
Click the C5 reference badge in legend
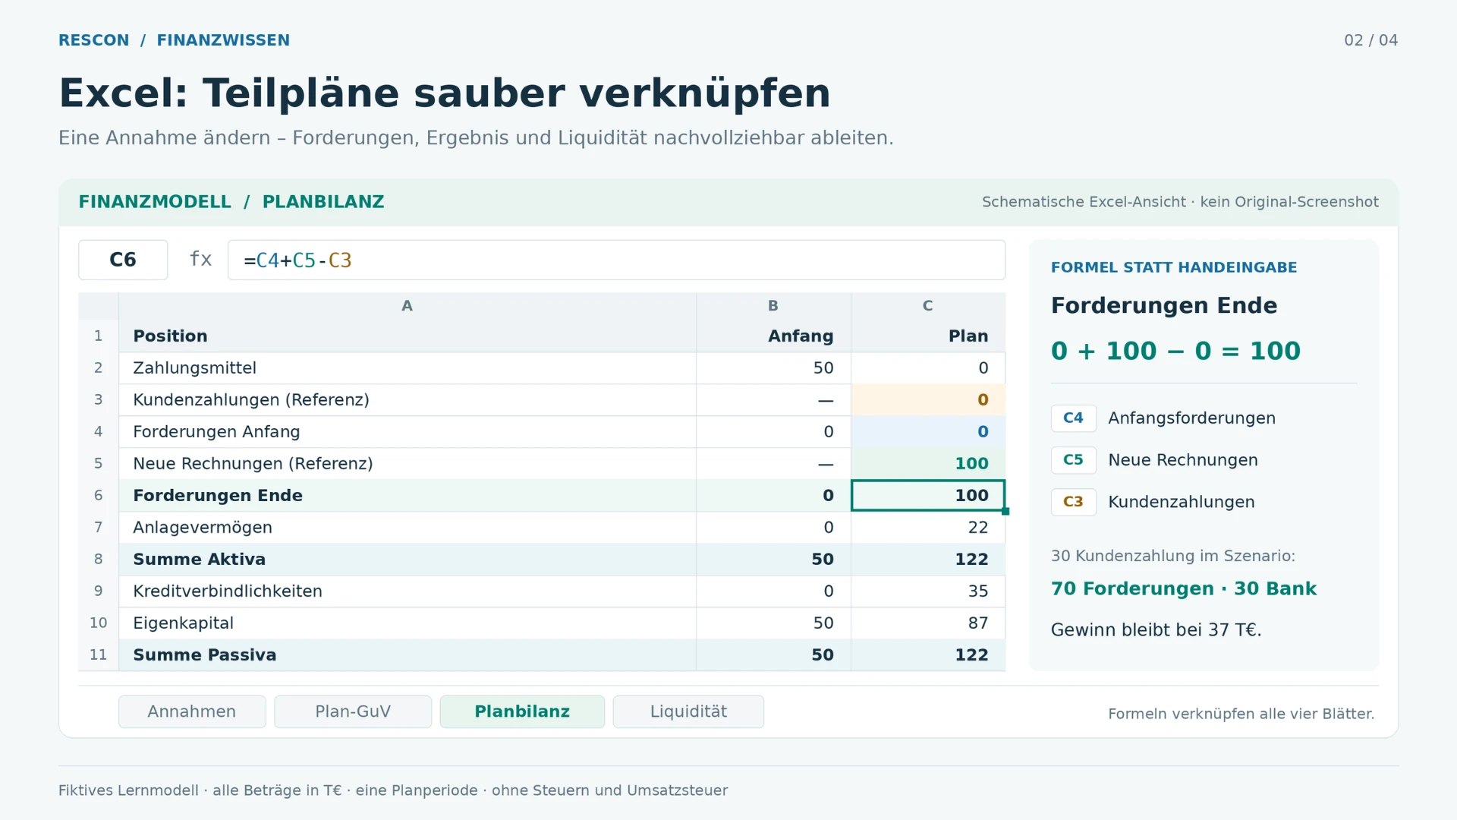point(1073,459)
